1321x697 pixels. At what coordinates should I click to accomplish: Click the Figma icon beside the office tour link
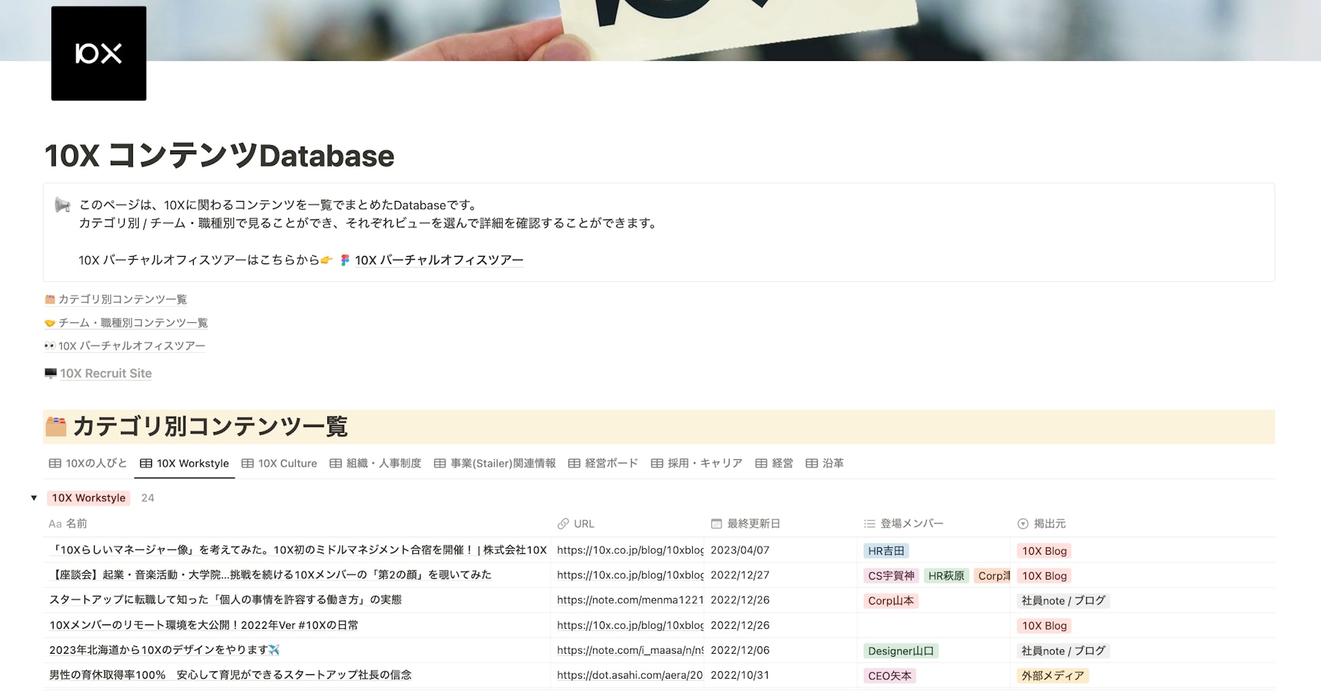tap(345, 260)
